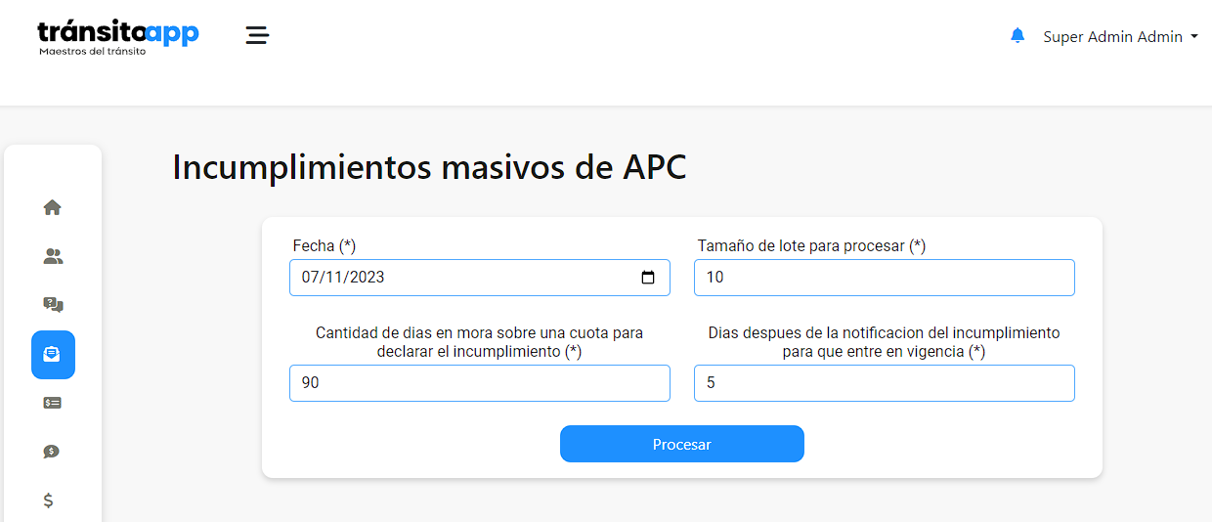
Task: Click the plain dollar sign sidebar icon
Action: [x=49, y=500]
